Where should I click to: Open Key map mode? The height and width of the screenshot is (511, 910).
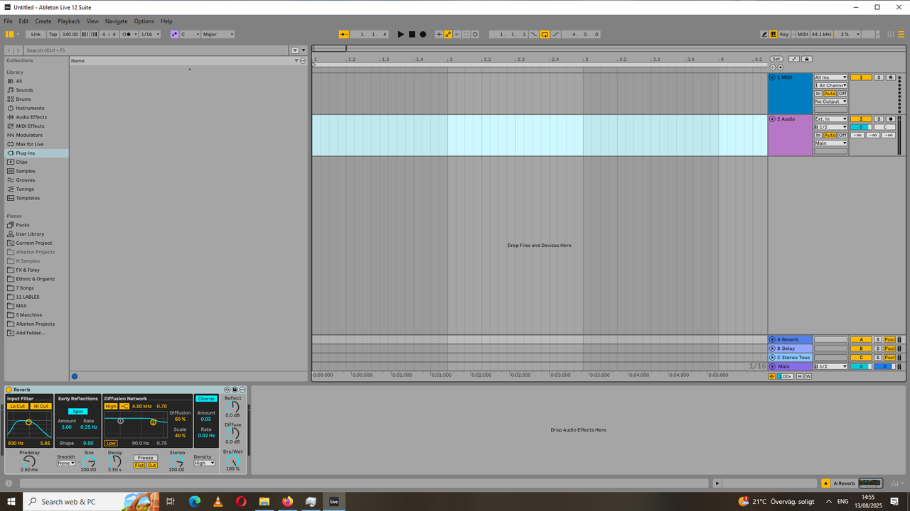784,34
